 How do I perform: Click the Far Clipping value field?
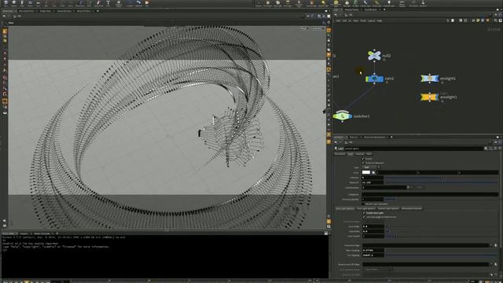click(x=373, y=255)
